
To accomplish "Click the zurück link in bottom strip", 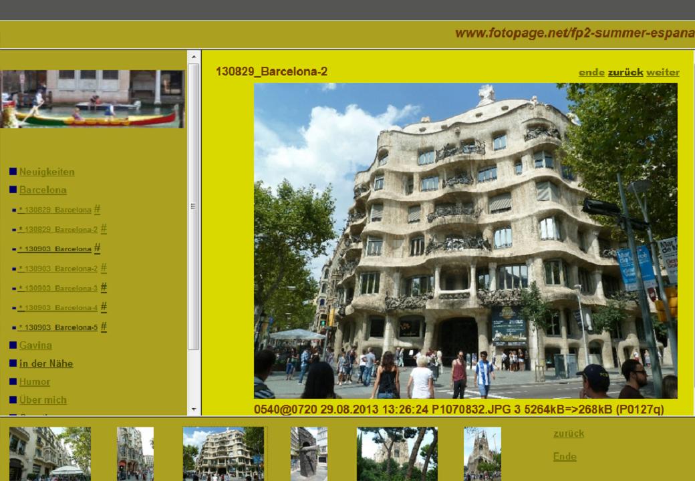I will coord(568,434).
